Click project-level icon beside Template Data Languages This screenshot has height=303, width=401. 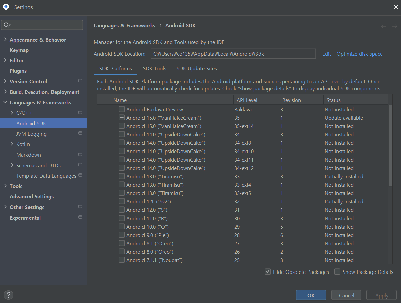80,175
